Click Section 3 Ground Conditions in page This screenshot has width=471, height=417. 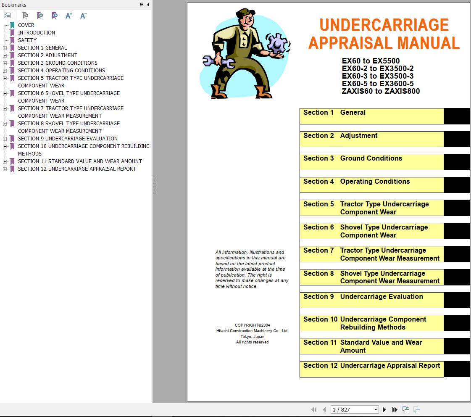tap(371, 162)
